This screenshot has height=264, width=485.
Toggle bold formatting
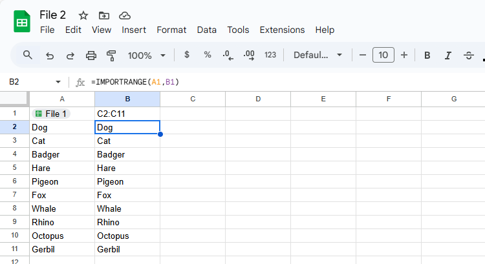(x=427, y=56)
